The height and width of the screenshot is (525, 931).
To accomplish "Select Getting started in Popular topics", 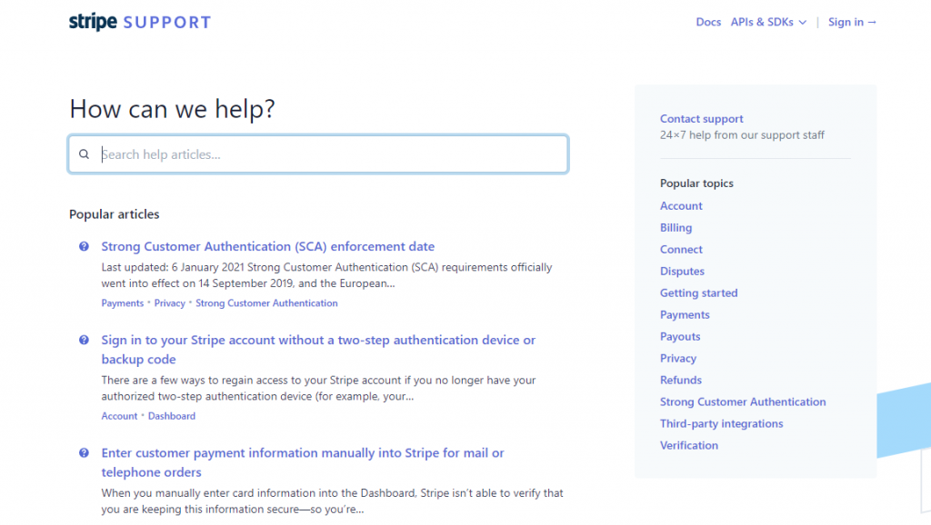I will (x=699, y=293).
